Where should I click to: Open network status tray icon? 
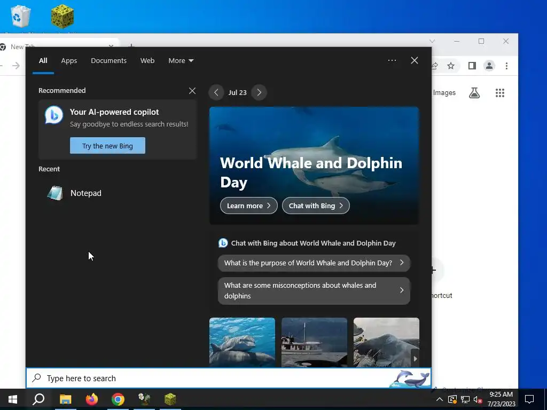[x=465, y=399]
